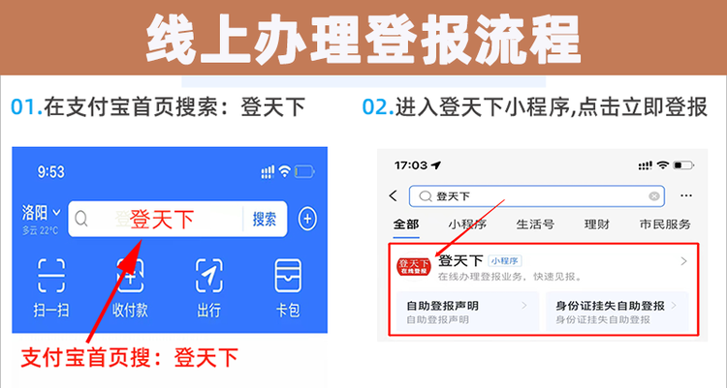The width and height of the screenshot is (727, 388).
Task: Open the 收付款 payment icon
Action: [130, 276]
